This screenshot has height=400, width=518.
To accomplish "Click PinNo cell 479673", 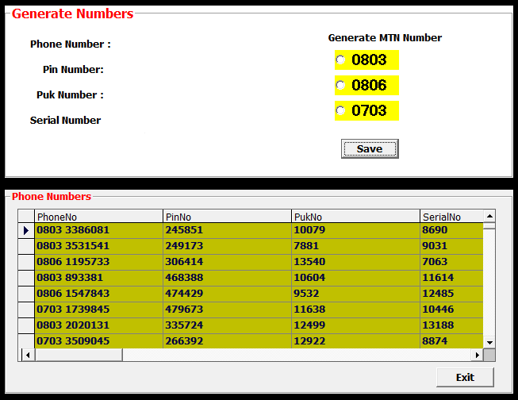I will (x=228, y=310).
